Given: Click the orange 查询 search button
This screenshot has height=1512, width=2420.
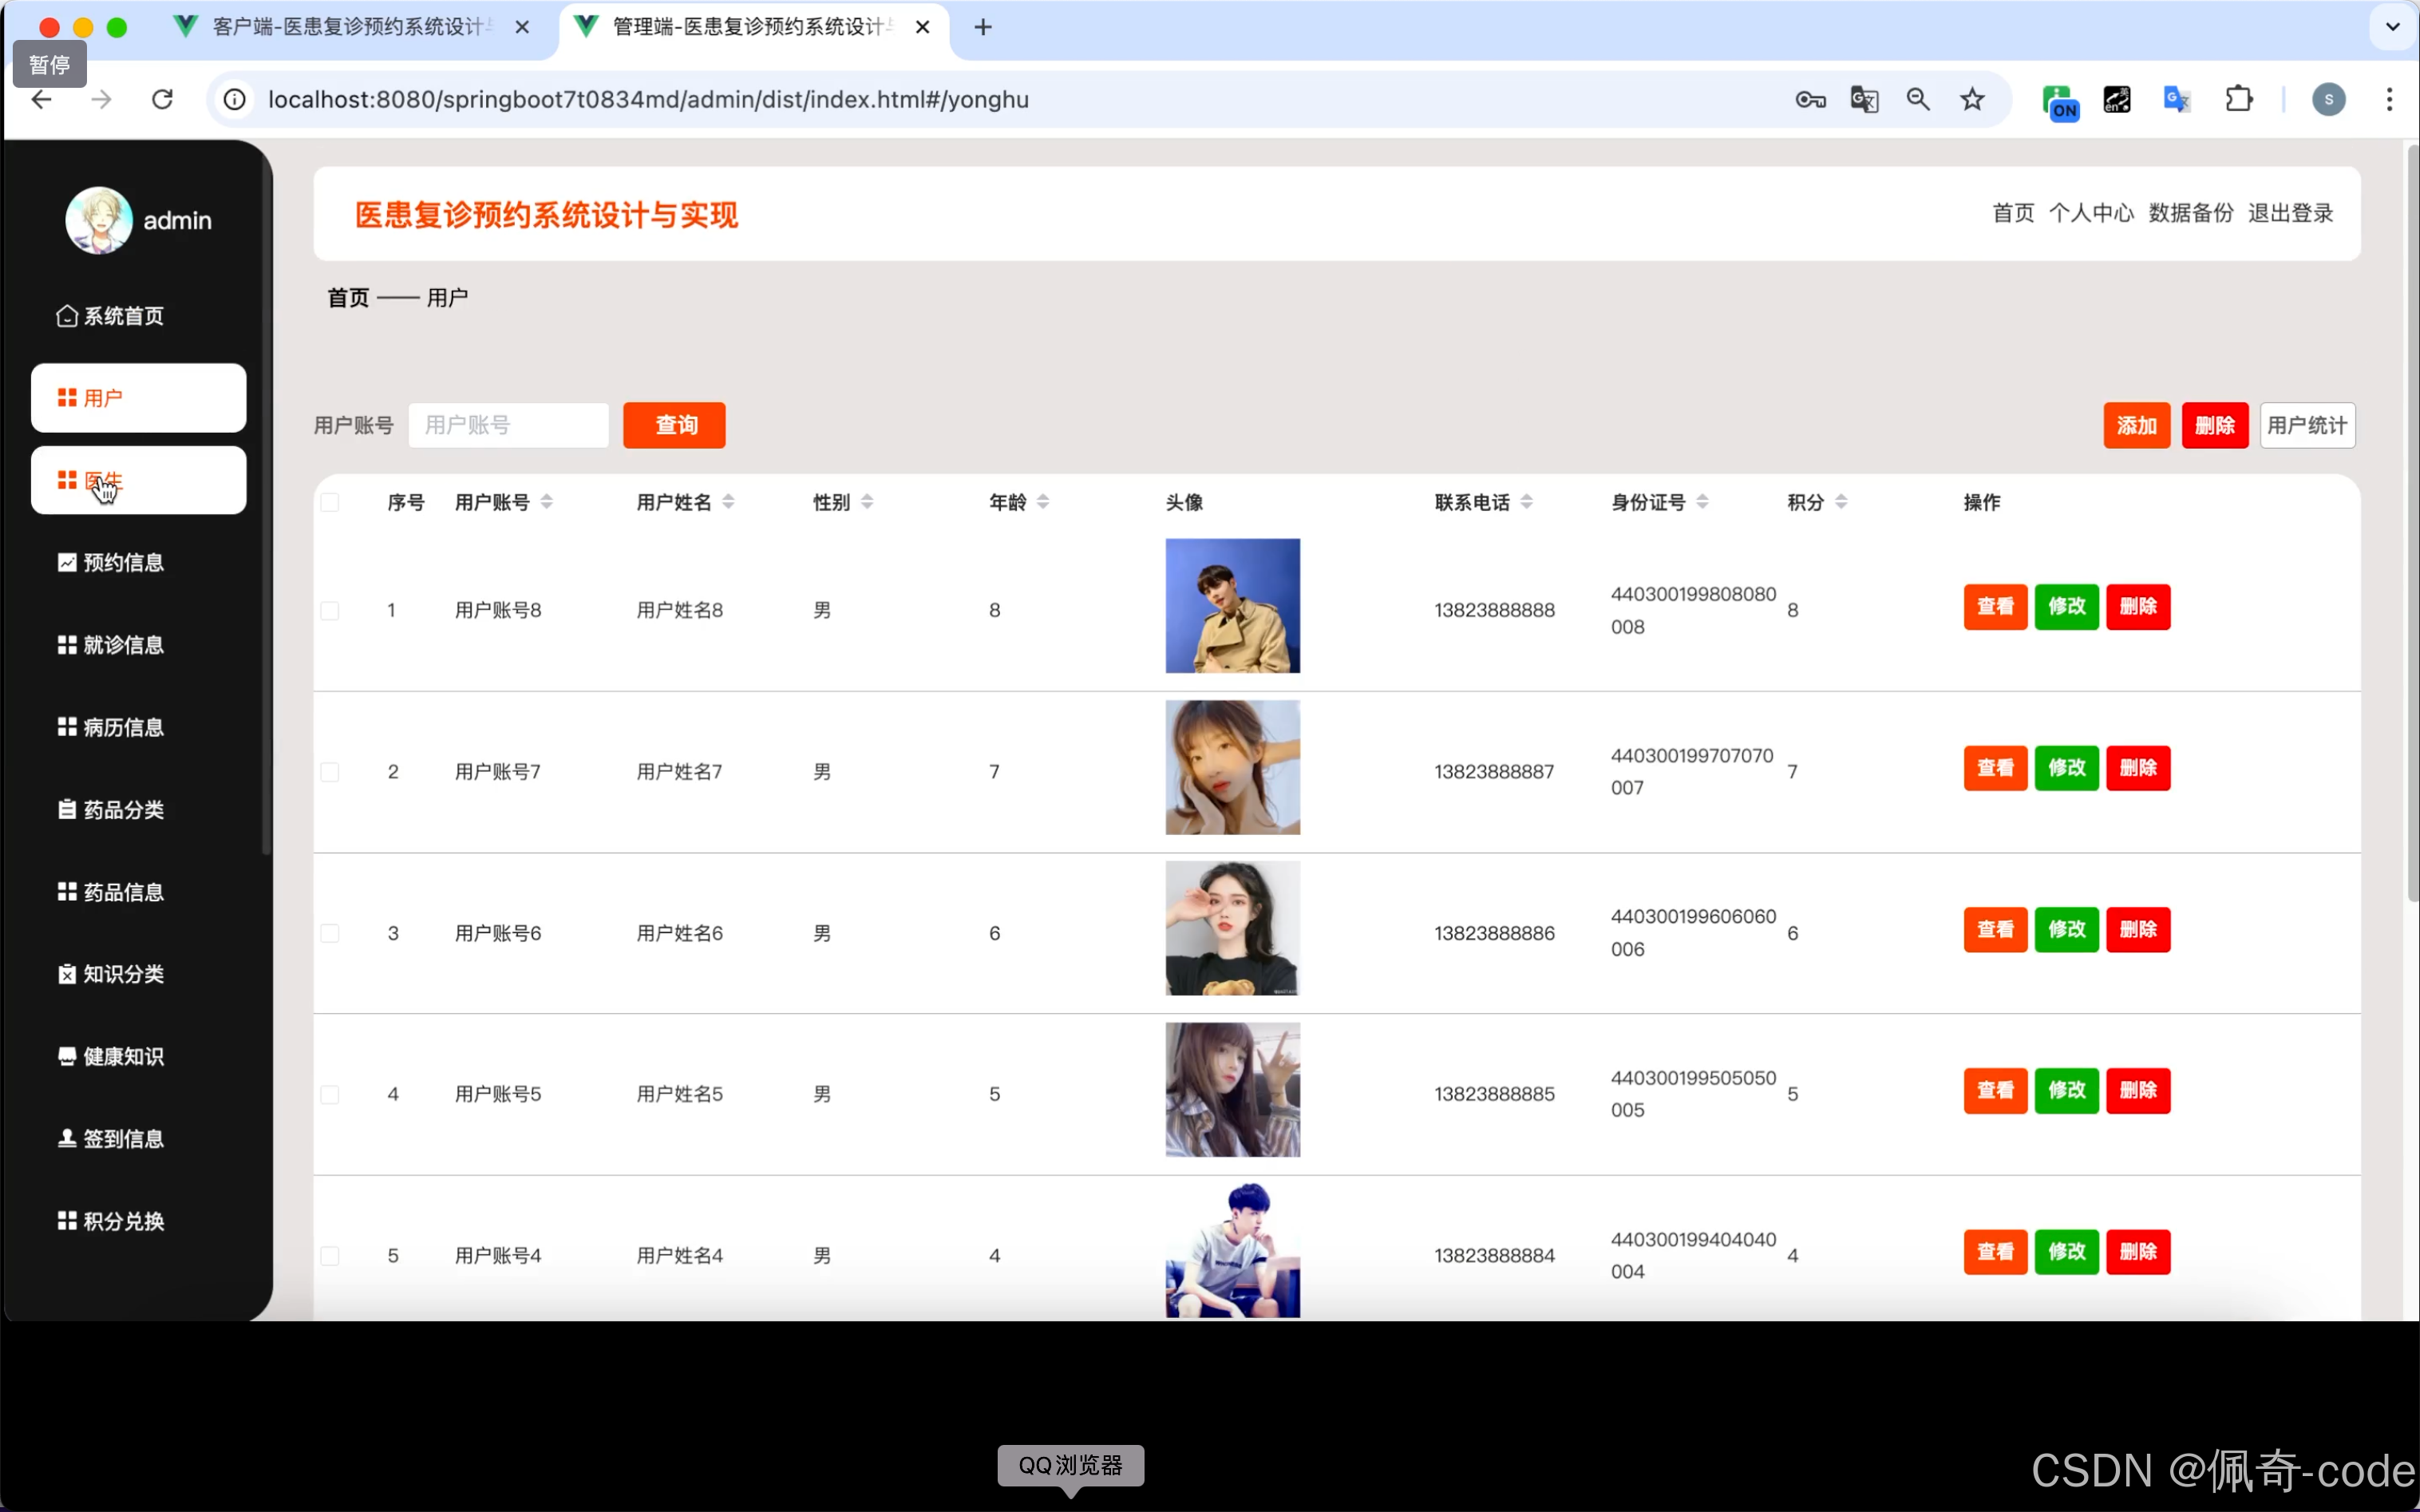Looking at the screenshot, I should pyautogui.click(x=674, y=425).
